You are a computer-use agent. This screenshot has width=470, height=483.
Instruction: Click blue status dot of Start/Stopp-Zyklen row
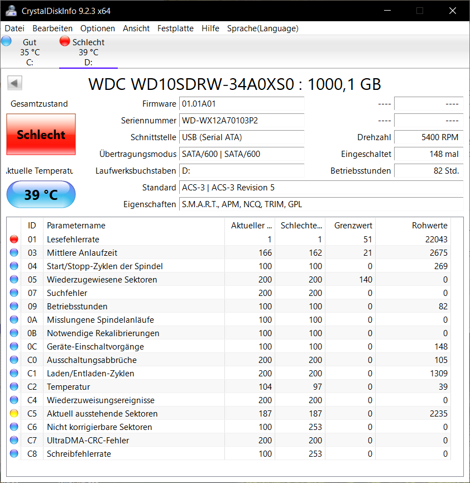click(14, 266)
